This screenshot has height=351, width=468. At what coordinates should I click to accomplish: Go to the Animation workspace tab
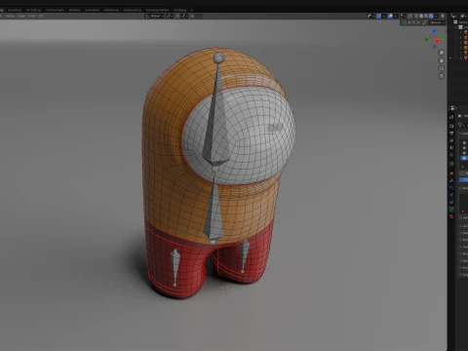[93, 10]
